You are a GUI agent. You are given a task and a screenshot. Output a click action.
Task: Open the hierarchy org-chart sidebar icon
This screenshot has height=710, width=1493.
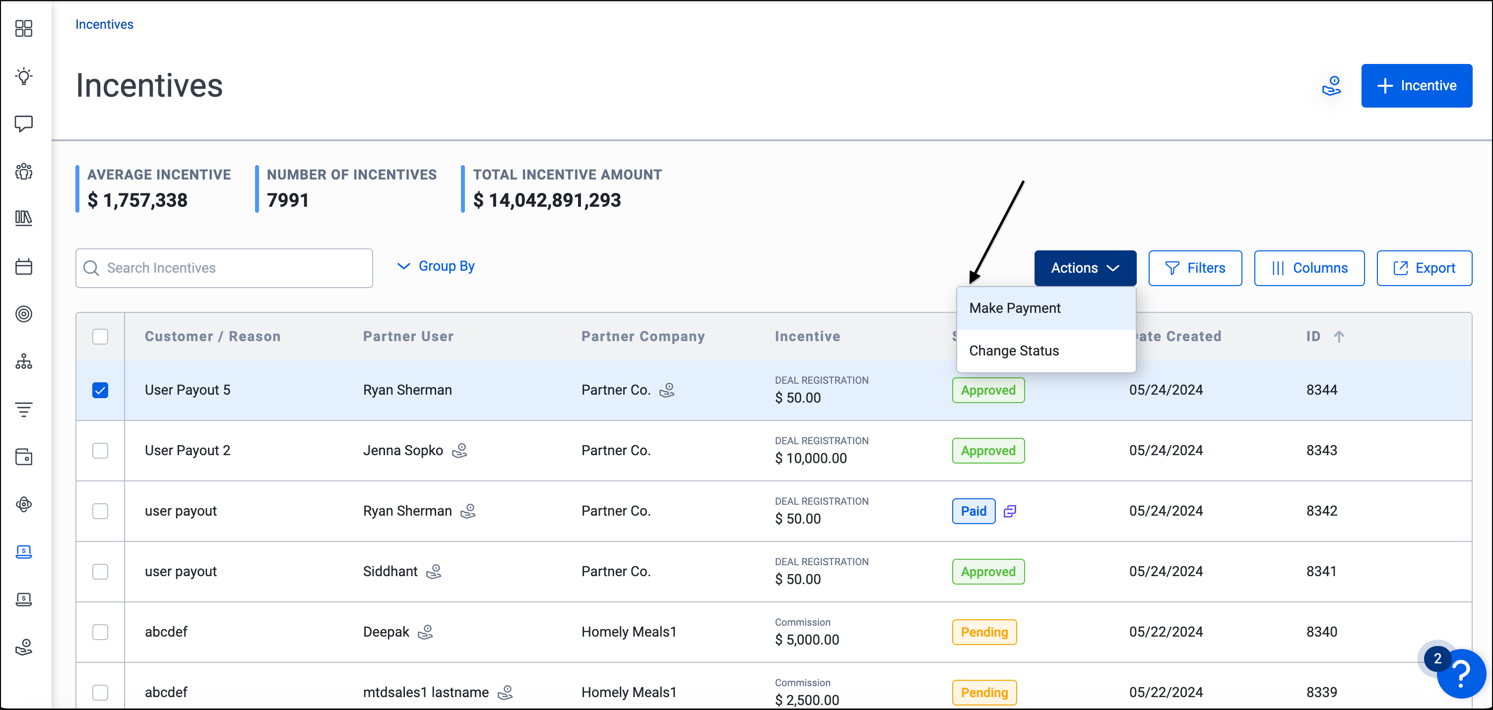point(24,361)
